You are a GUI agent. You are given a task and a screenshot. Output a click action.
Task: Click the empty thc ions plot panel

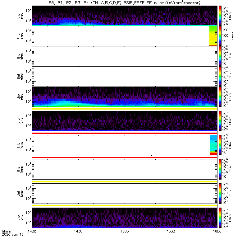click(x=125, y=169)
